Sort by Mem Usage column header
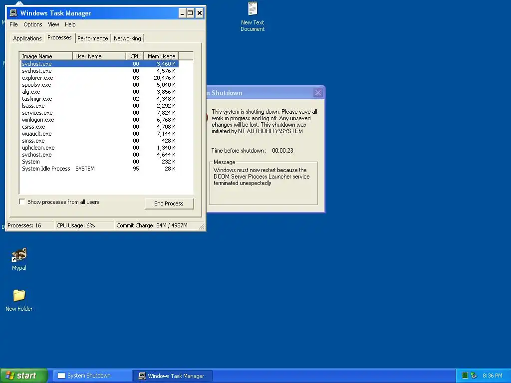Image resolution: width=511 pixels, height=383 pixels. (161, 56)
